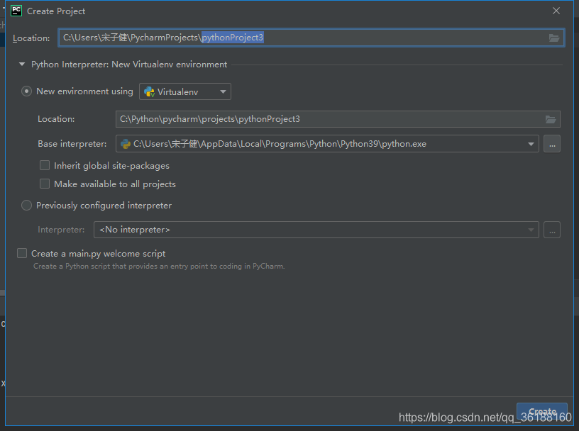Screen dimensions: 579x431
Task: Click the Python icon in Base interpreter field
Action: coord(126,144)
